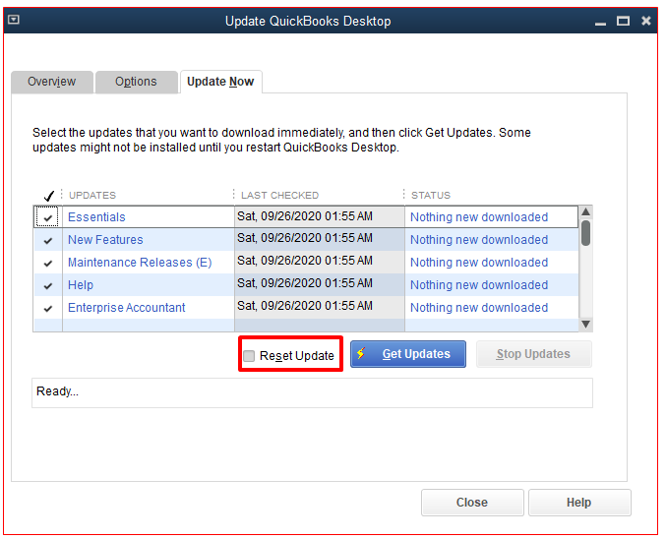Click the Stop Updates button
666x539 pixels.
pyautogui.click(x=533, y=354)
